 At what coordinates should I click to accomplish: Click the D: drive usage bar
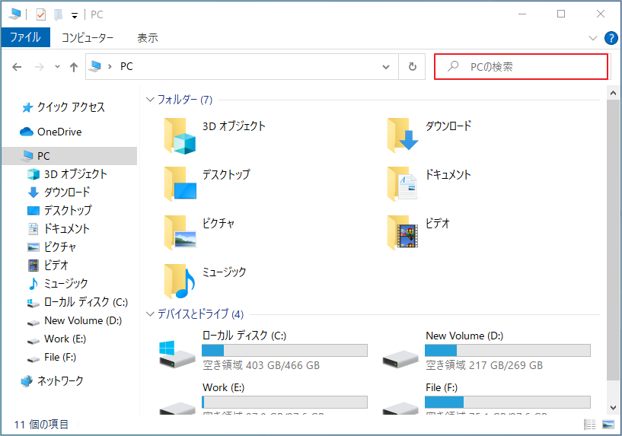point(507,350)
